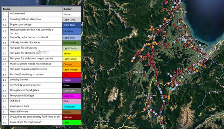Click the Motupiko map label

click(150, 95)
